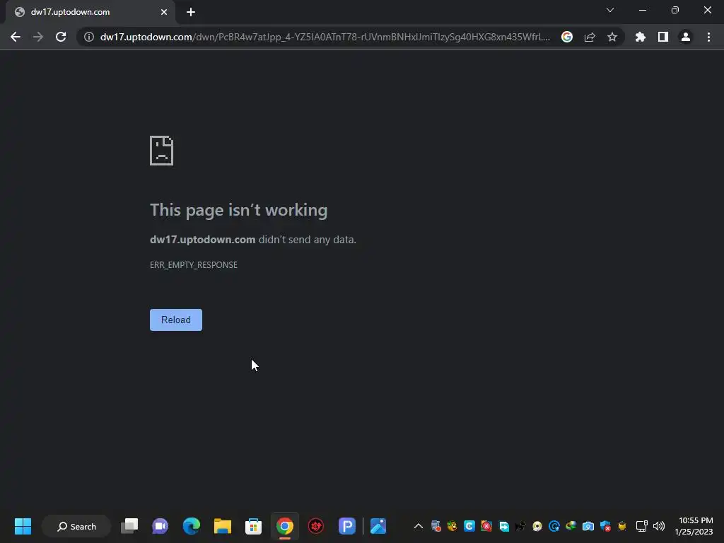Viewport: 724px width, 543px height.
Task: View site information for dw17.uptodown.com
Action: tap(88, 37)
